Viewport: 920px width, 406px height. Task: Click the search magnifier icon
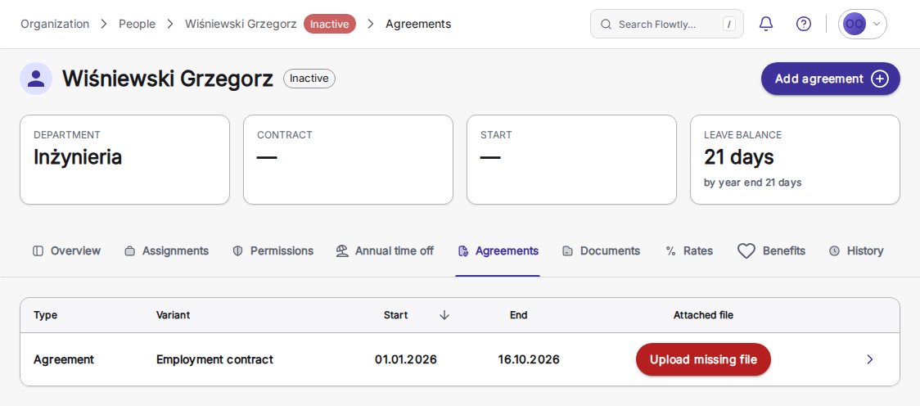606,25
